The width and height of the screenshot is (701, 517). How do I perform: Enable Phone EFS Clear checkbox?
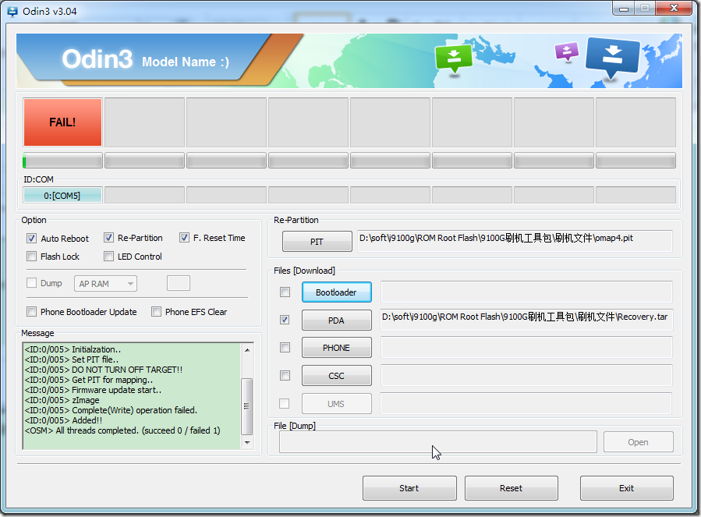point(156,312)
